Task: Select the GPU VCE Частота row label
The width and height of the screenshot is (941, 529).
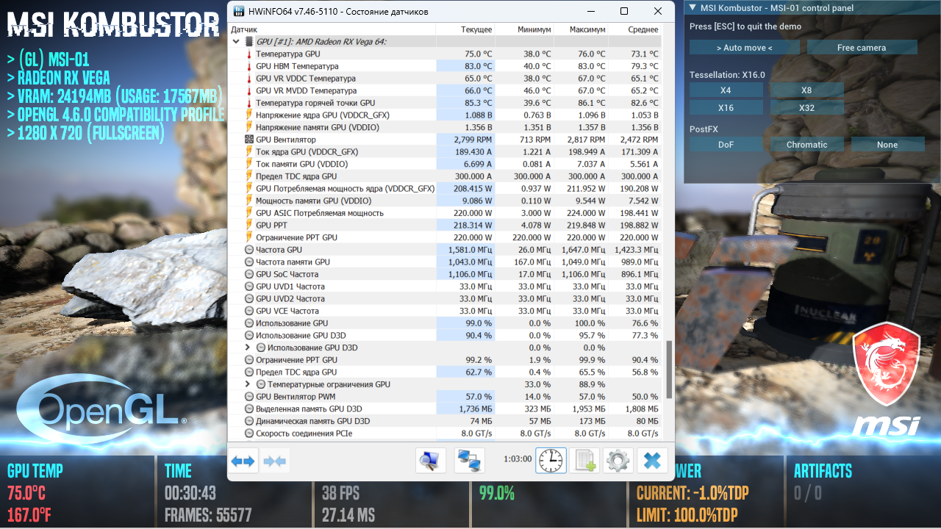Action: (287, 311)
